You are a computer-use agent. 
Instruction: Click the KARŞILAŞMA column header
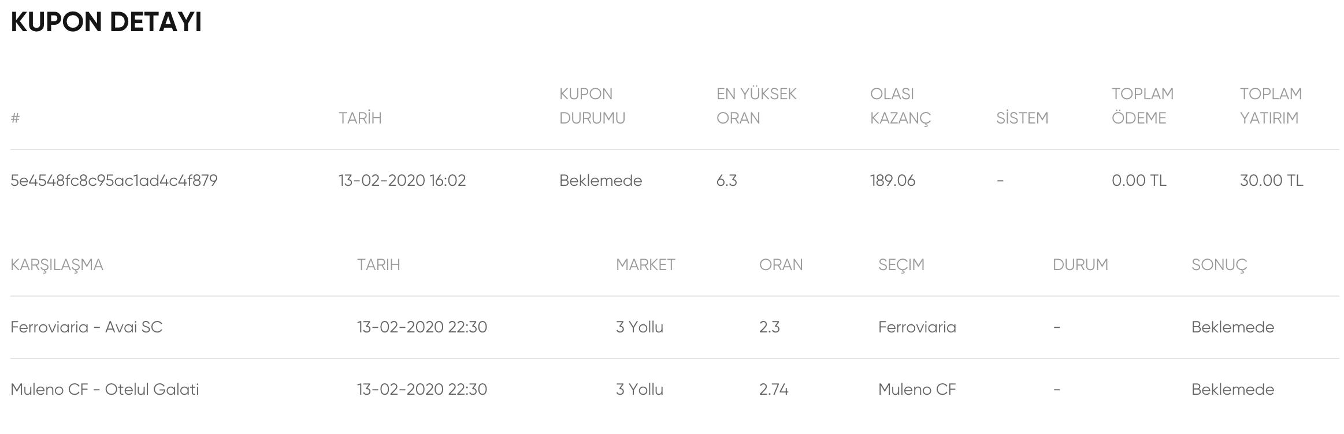pos(57,265)
